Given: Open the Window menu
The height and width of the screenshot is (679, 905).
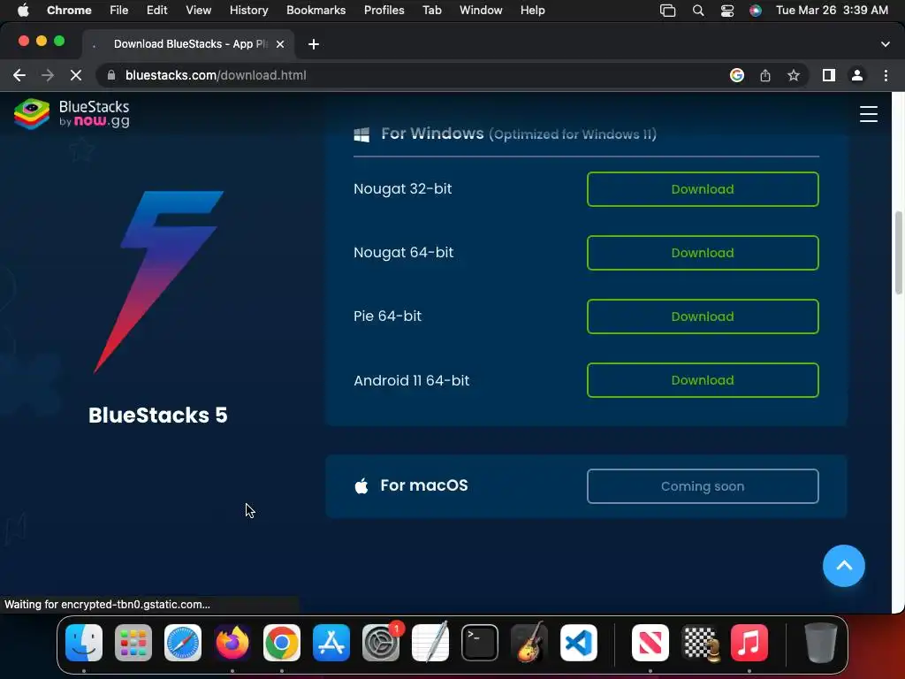Looking at the screenshot, I should tap(481, 10).
